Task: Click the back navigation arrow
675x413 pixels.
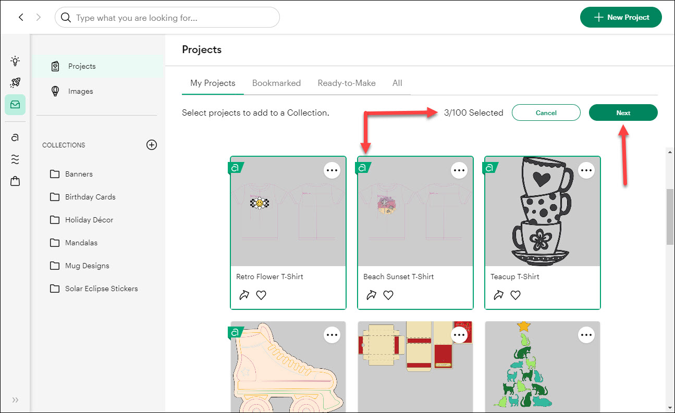Action: click(21, 17)
